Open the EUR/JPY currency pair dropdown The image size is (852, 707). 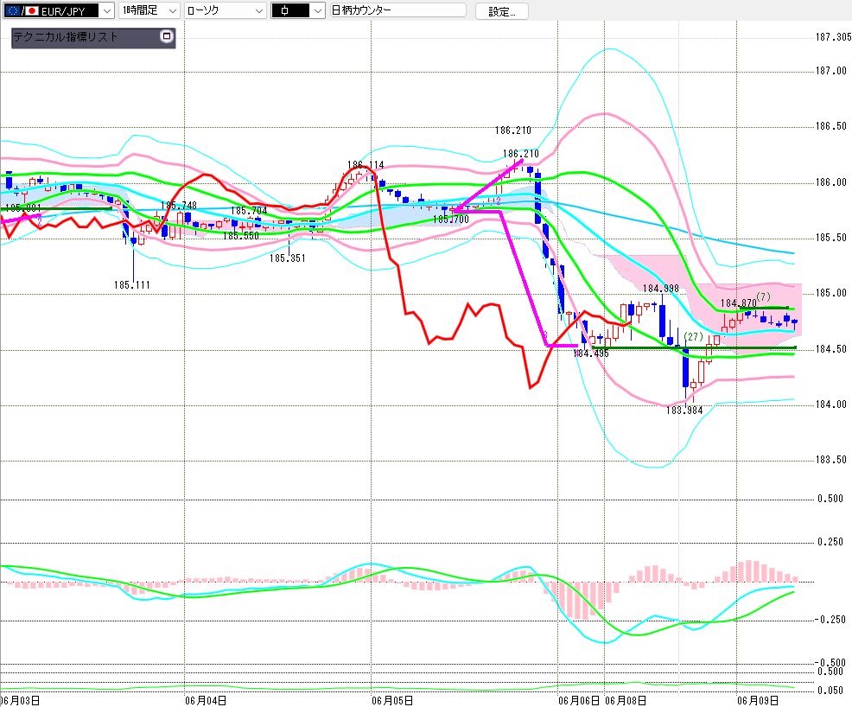pyautogui.click(x=59, y=10)
